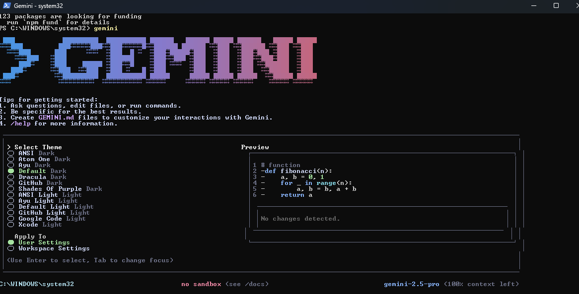Viewport: 579px width, 294px height.
Task: Click the 'a, b = 0, 1' code line
Action: [x=302, y=176]
